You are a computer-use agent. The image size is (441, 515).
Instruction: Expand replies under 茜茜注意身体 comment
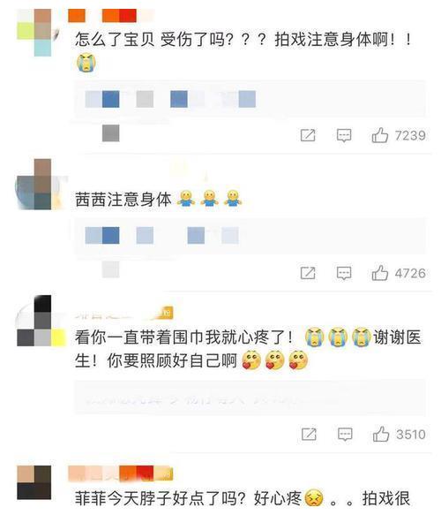coord(250,236)
